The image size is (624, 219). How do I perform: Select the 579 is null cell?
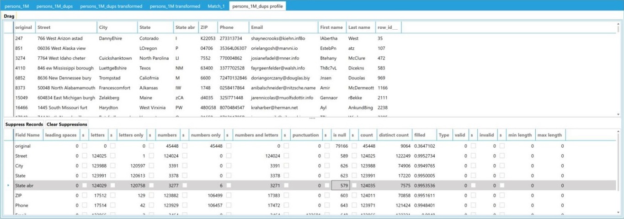click(x=340, y=186)
